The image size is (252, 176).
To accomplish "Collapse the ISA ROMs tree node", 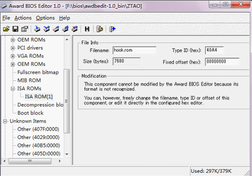I will (x=13, y=88).
